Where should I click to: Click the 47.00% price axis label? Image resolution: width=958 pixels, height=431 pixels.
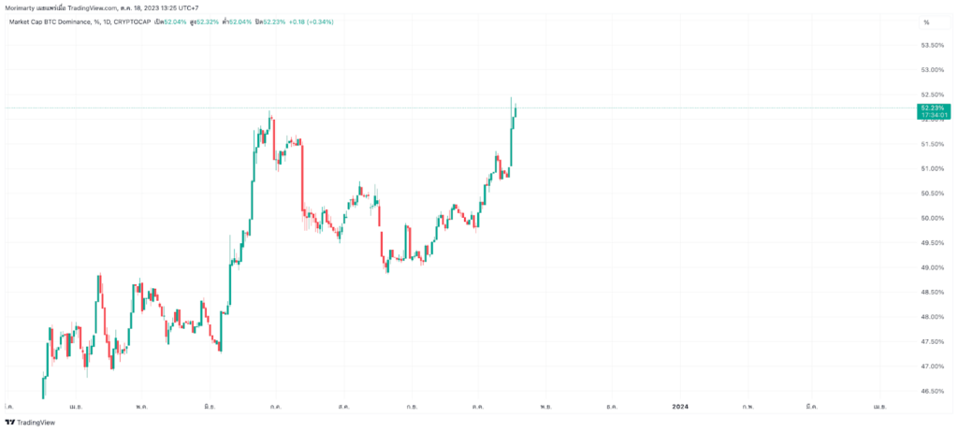click(x=933, y=366)
